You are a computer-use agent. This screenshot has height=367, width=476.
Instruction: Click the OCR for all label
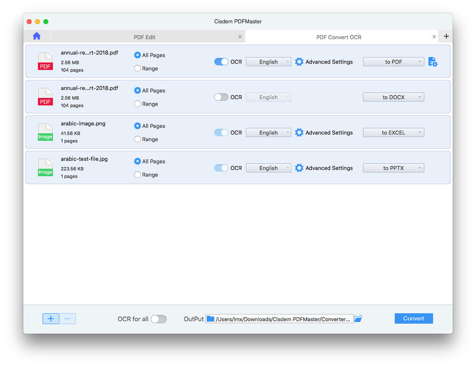point(133,319)
